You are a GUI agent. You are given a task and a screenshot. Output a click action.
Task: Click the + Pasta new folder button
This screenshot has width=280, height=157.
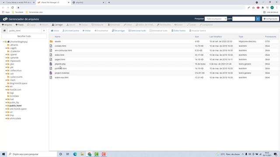point(19,25)
